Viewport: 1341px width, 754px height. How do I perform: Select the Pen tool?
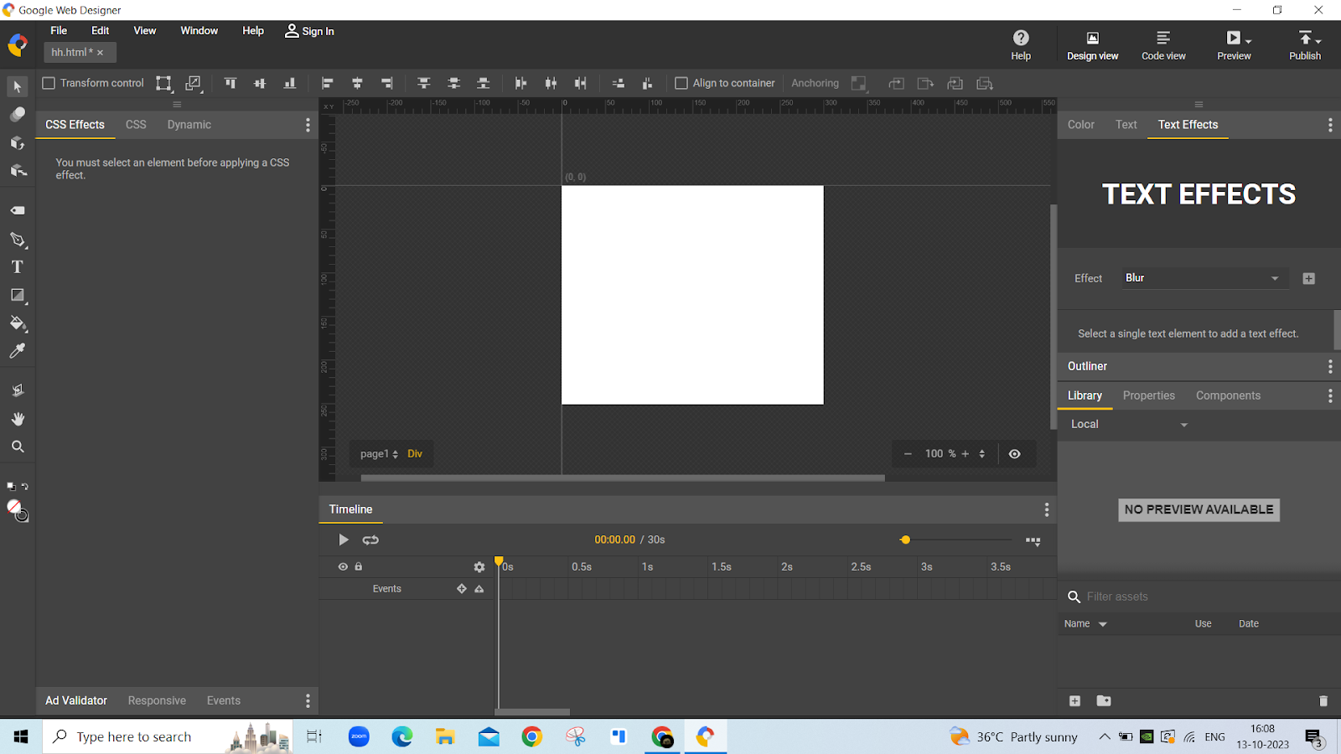pos(17,240)
